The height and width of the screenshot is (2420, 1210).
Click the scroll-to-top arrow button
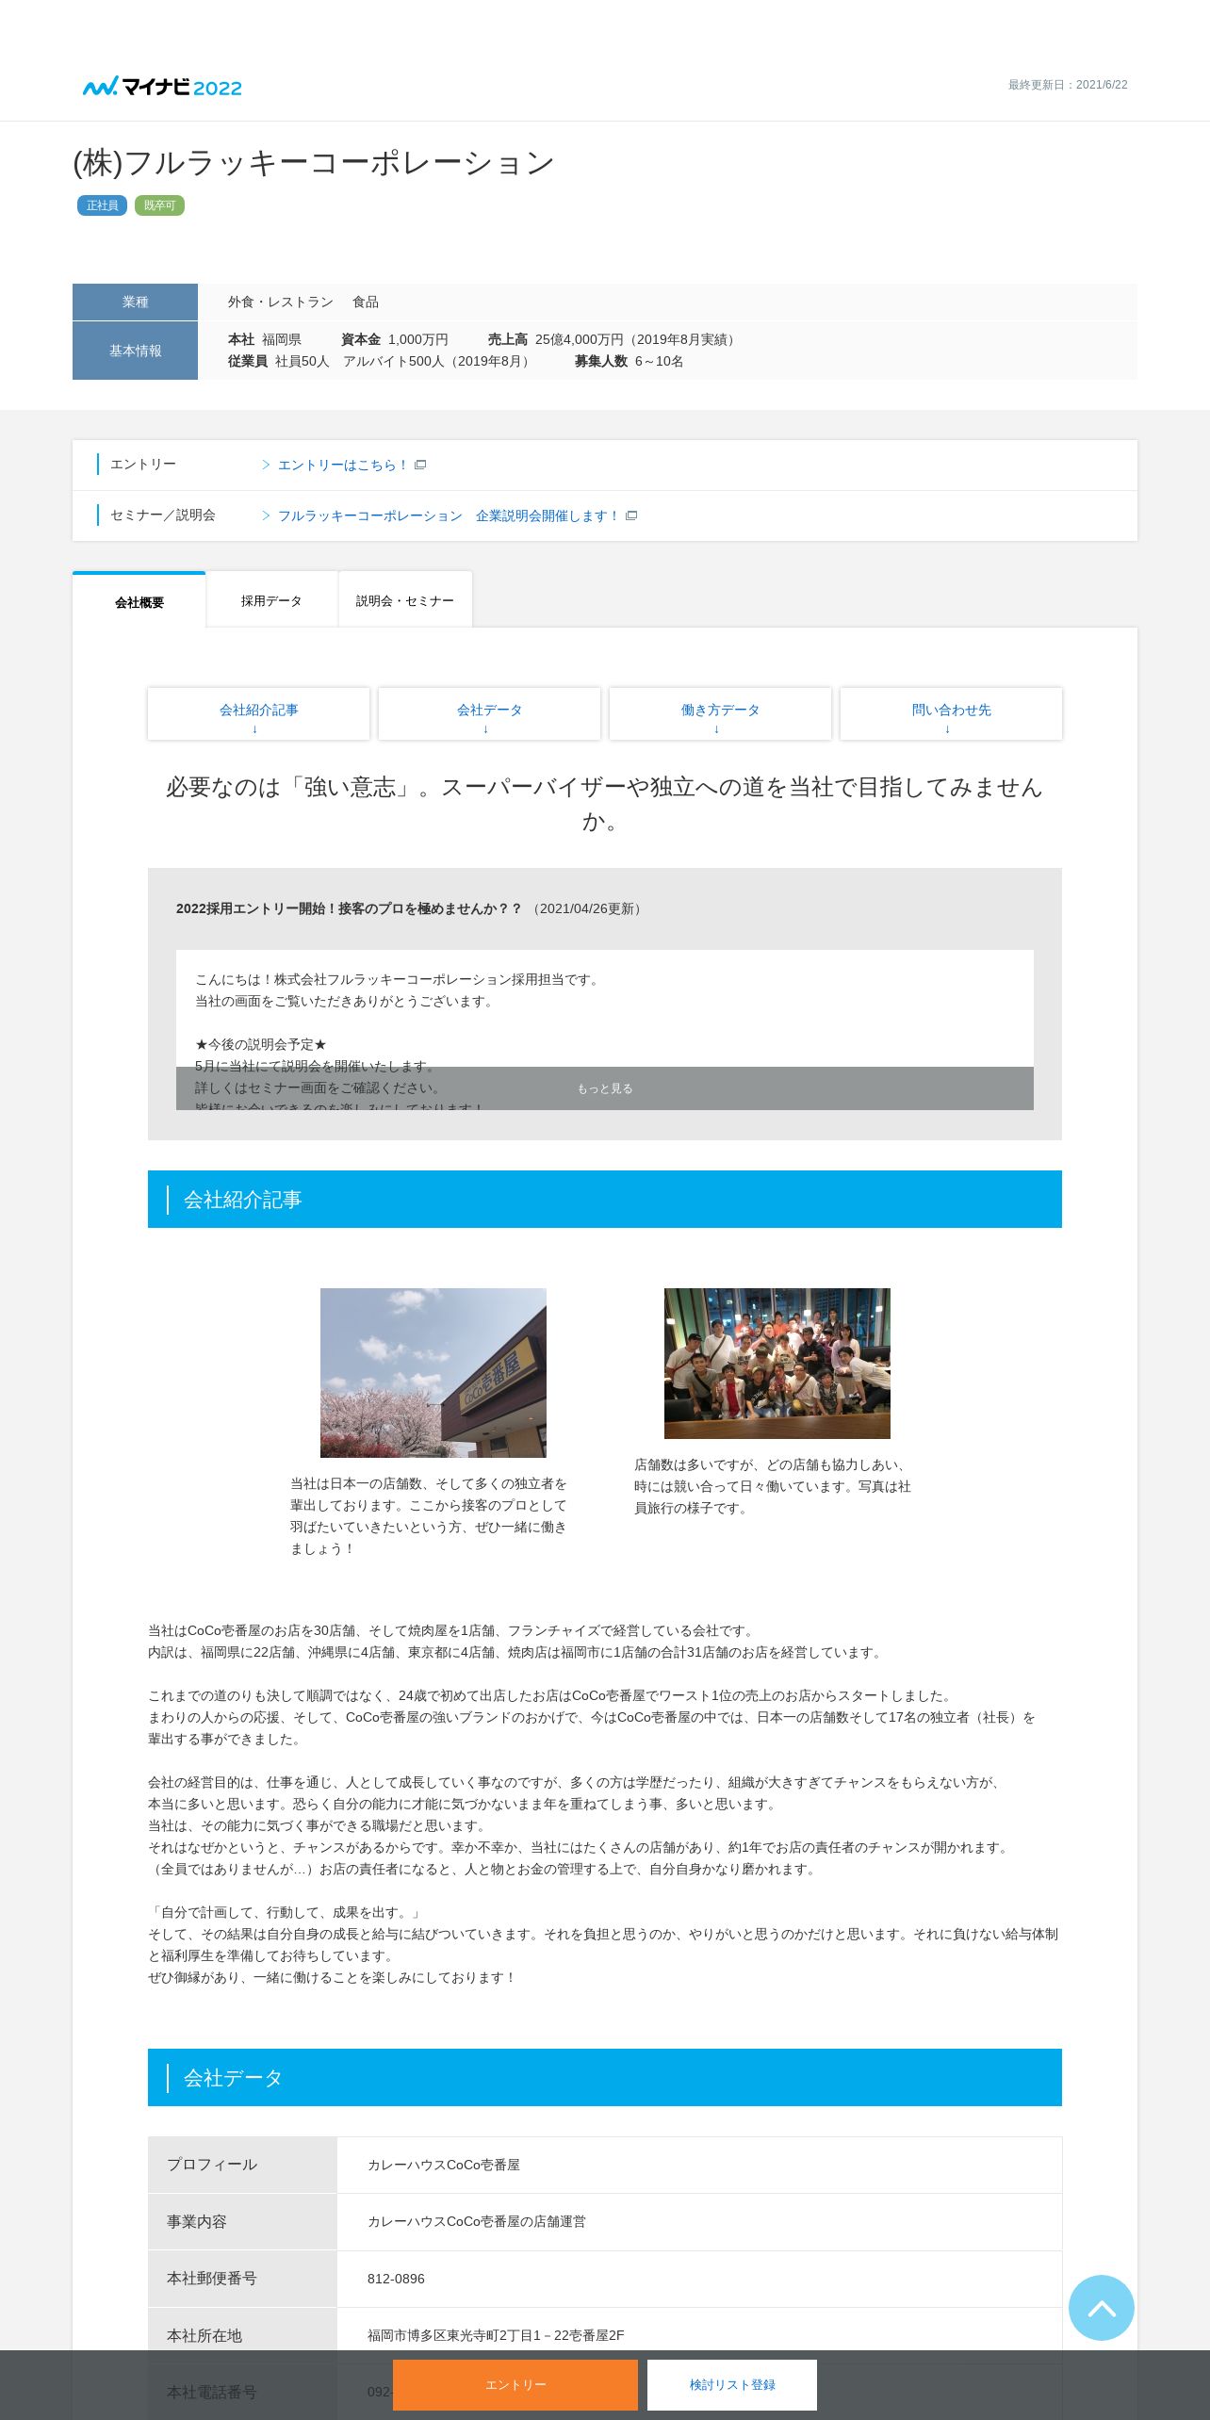click(x=1101, y=2307)
